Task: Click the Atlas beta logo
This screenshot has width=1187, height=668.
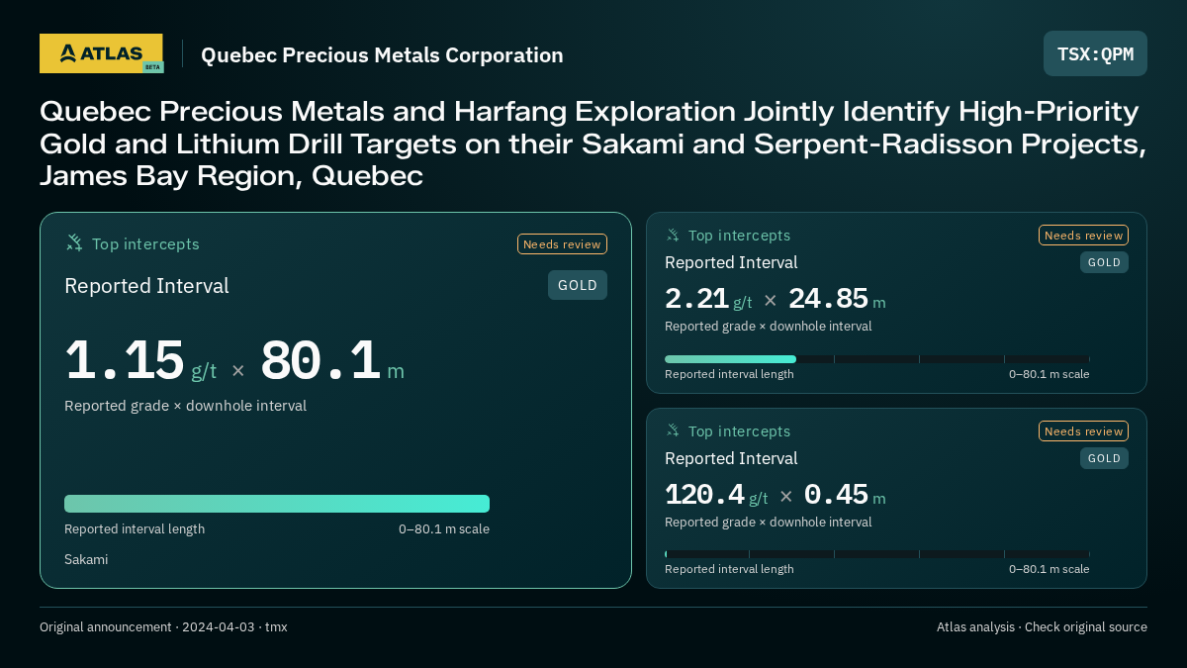Action: [x=101, y=53]
